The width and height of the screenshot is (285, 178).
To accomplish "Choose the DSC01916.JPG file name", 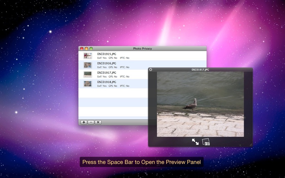I will (x=107, y=63).
